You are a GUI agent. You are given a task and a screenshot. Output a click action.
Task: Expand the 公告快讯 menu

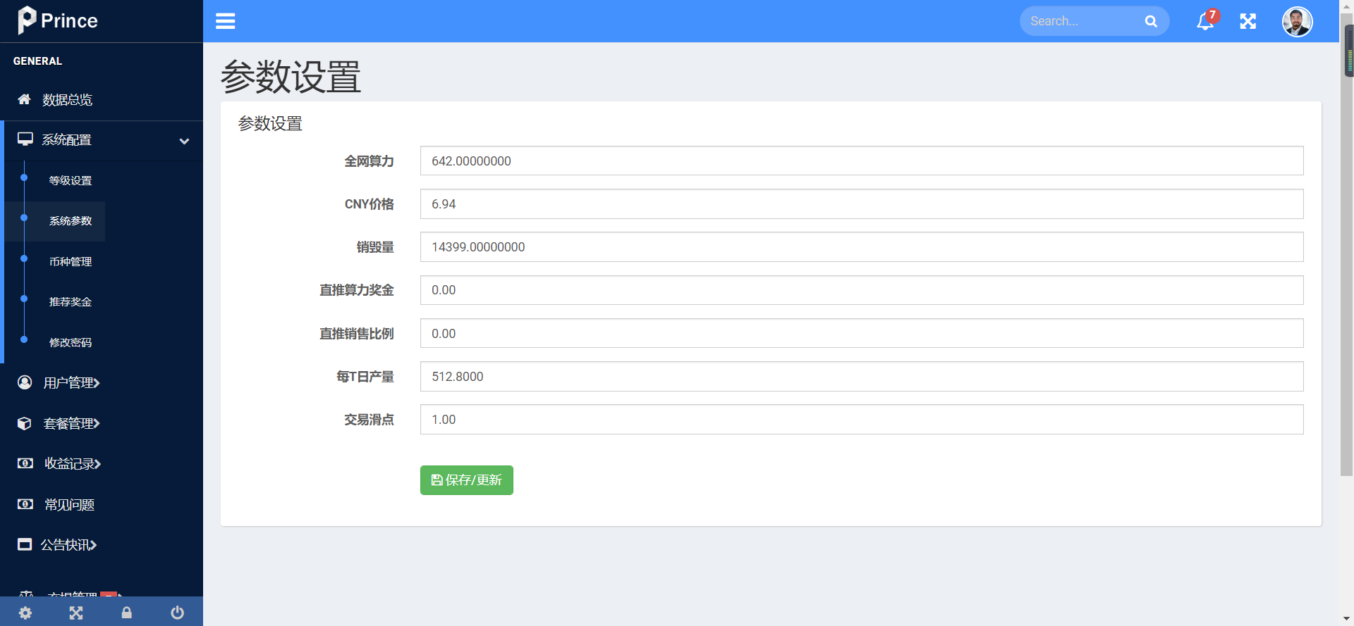point(93,545)
